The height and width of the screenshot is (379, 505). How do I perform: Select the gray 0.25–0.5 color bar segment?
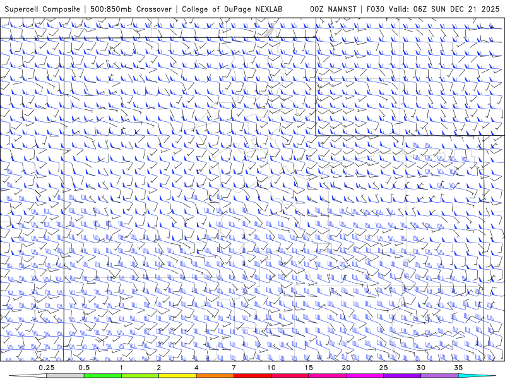65,376
